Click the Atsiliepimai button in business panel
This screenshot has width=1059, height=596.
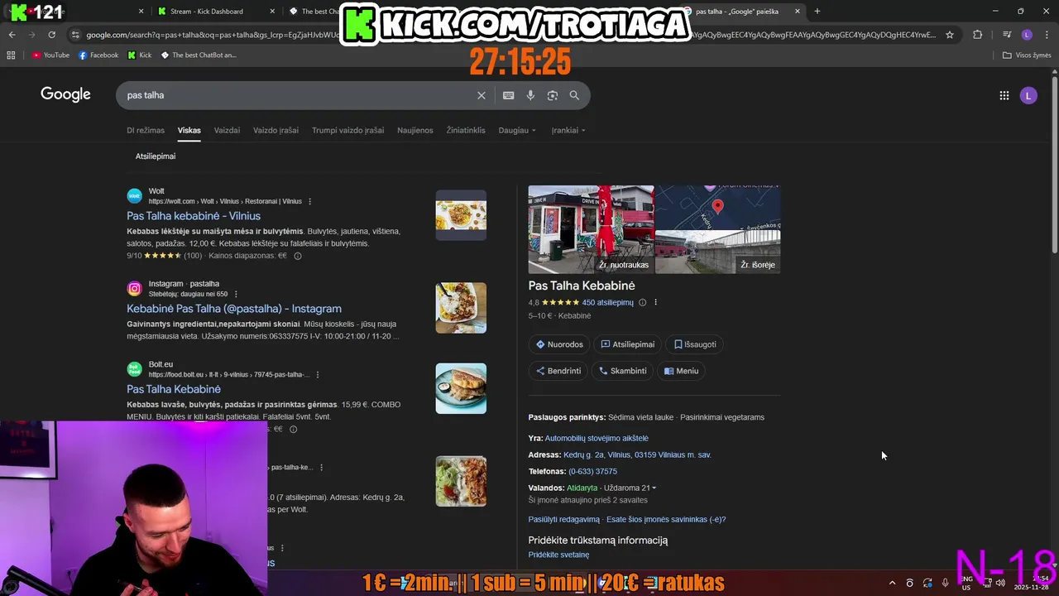coord(628,344)
